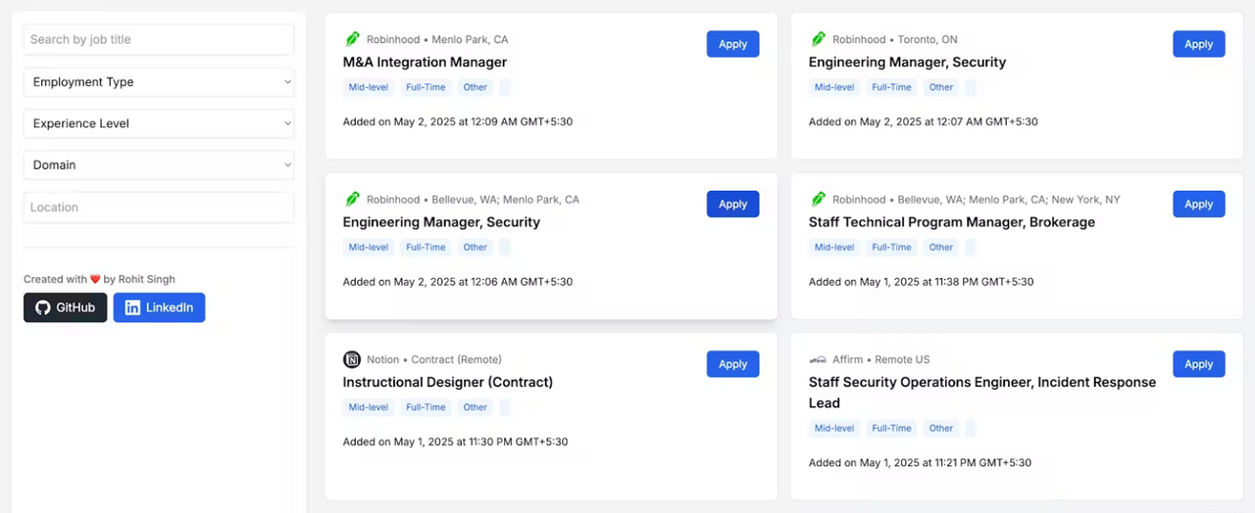Click the 'Added on May 2, 2025 at 12:09 AM' date
This screenshot has width=1255, height=513.
coord(458,122)
